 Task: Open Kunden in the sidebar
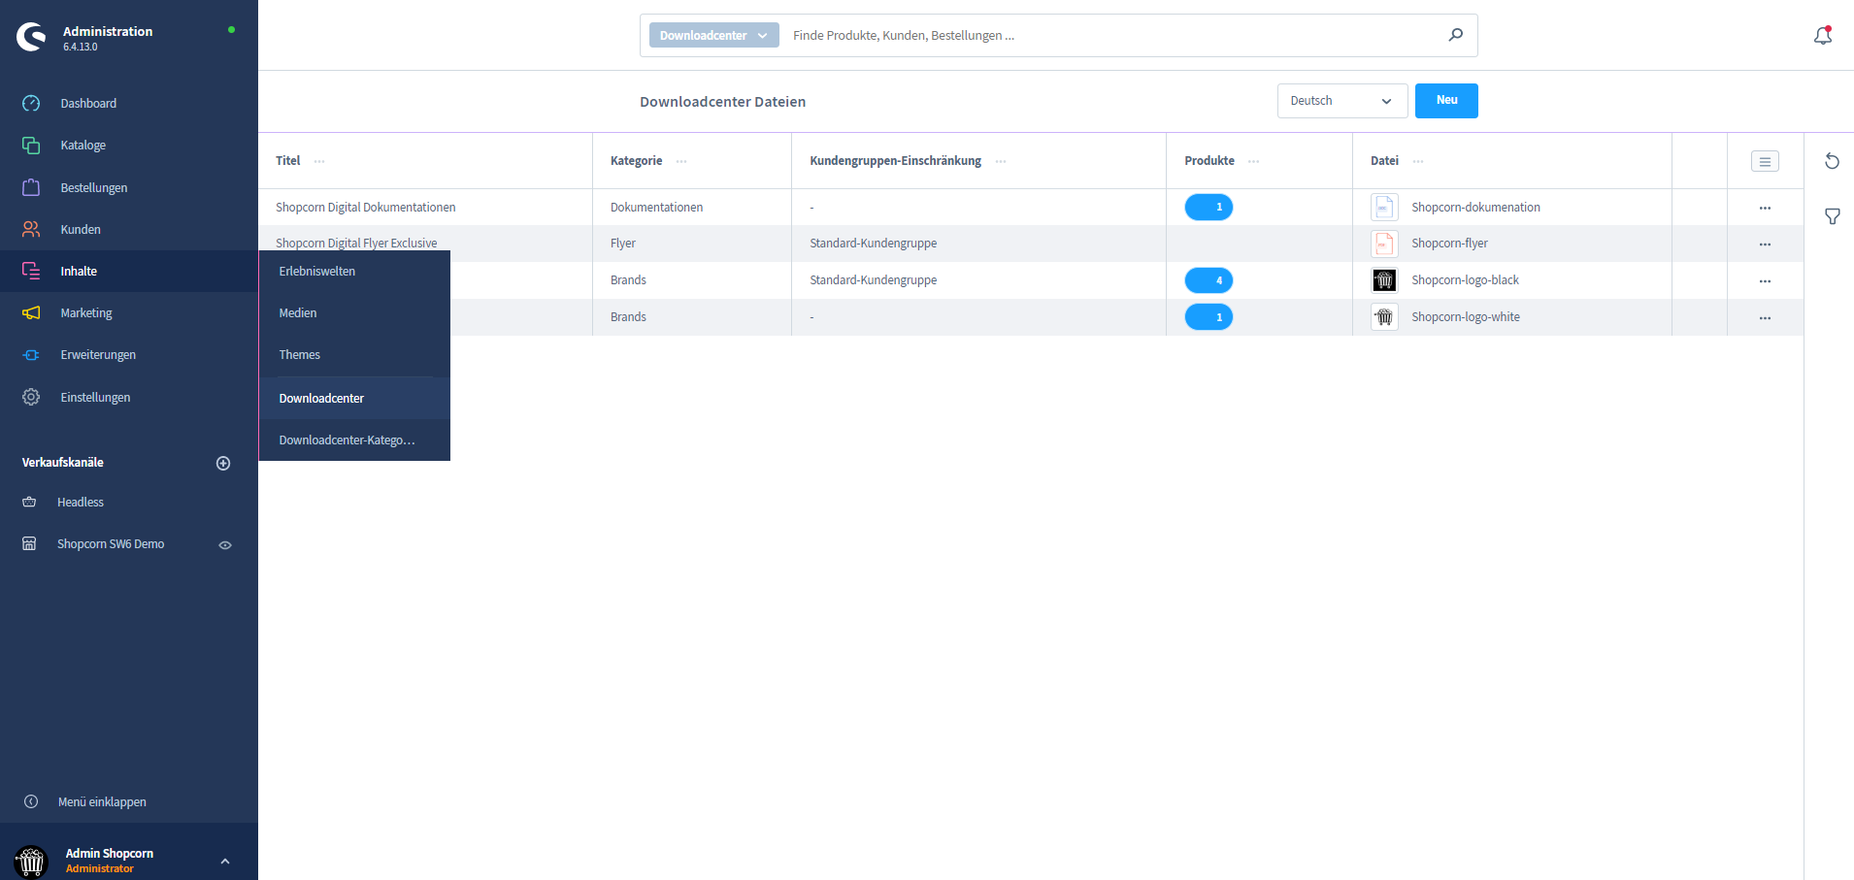click(81, 229)
